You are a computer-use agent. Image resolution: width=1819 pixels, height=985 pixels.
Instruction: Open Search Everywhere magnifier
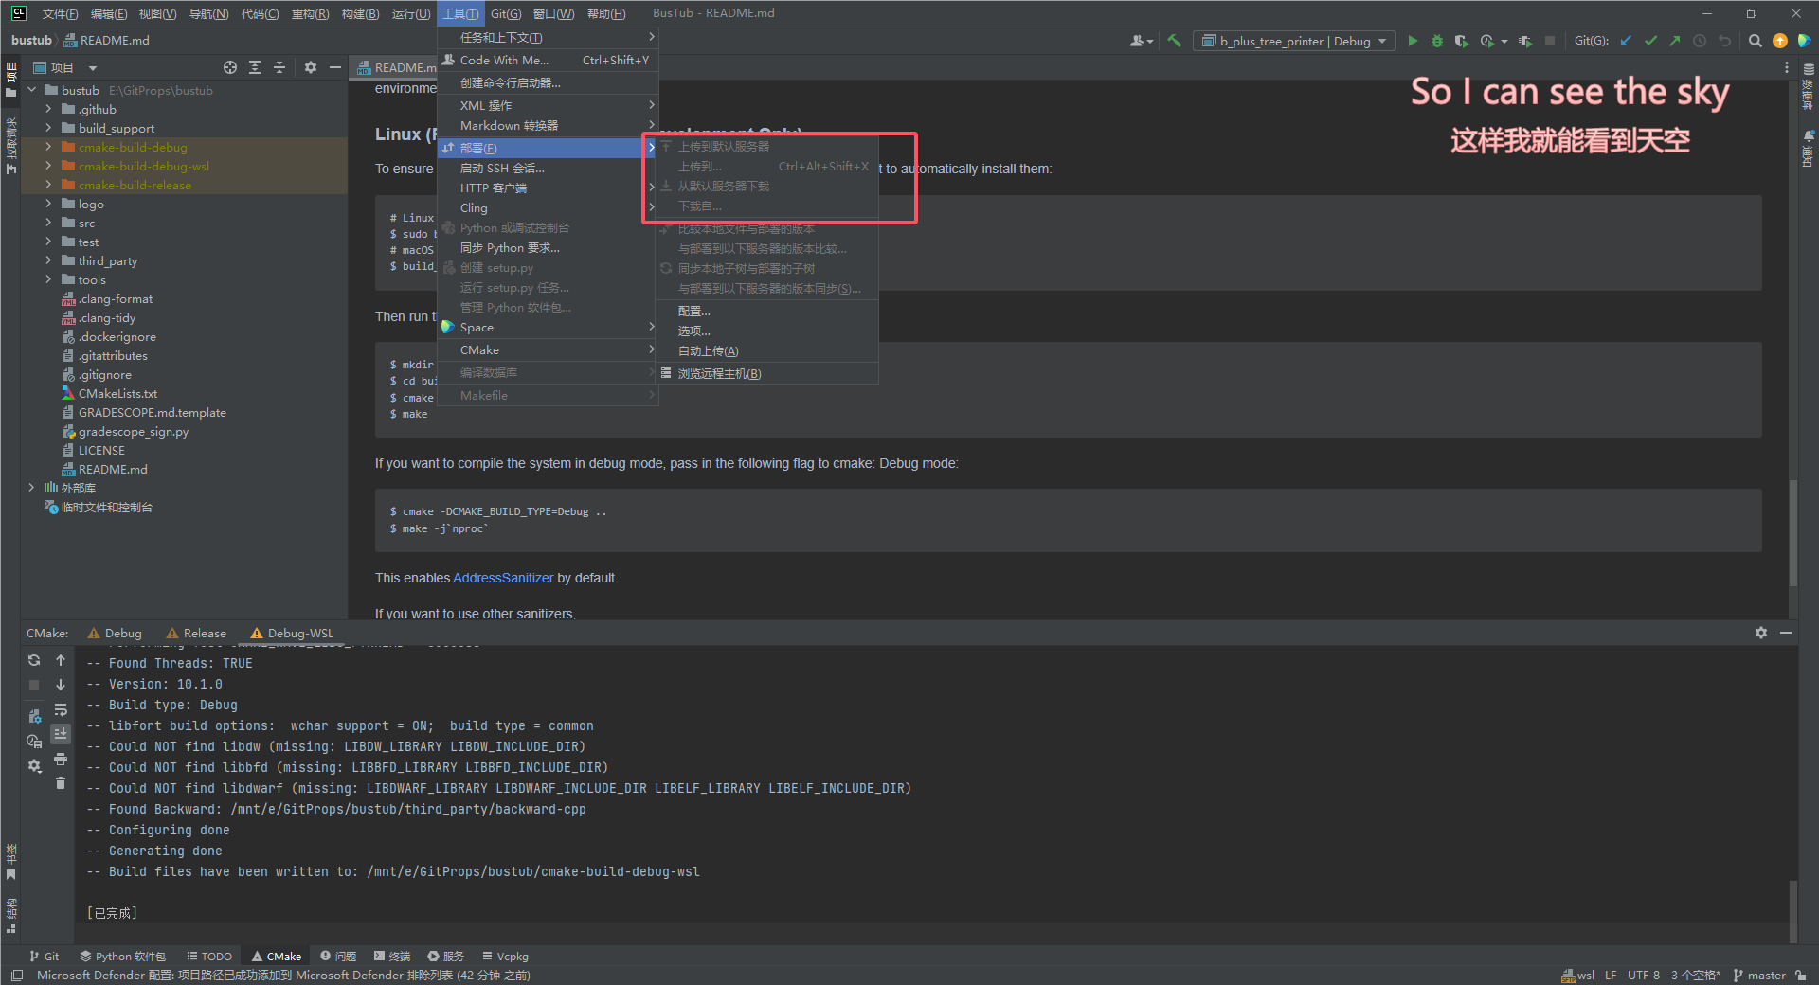click(1756, 41)
